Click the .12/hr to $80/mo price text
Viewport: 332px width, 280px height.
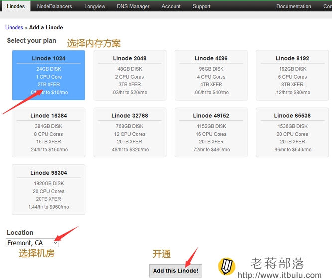click(293, 92)
